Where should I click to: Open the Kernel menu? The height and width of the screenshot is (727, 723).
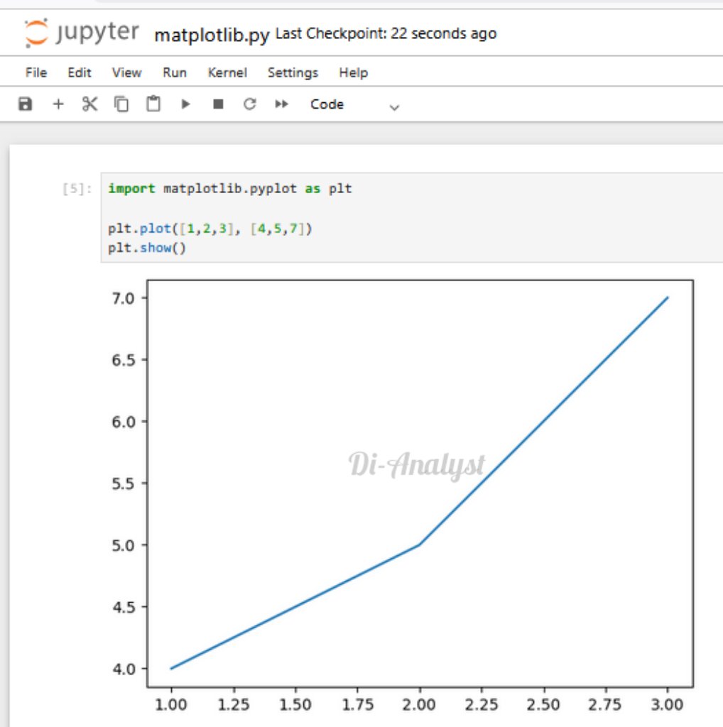pyautogui.click(x=227, y=73)
